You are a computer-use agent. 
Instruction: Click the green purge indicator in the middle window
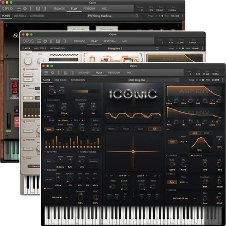pyautogui.click(x=183, y=48)
